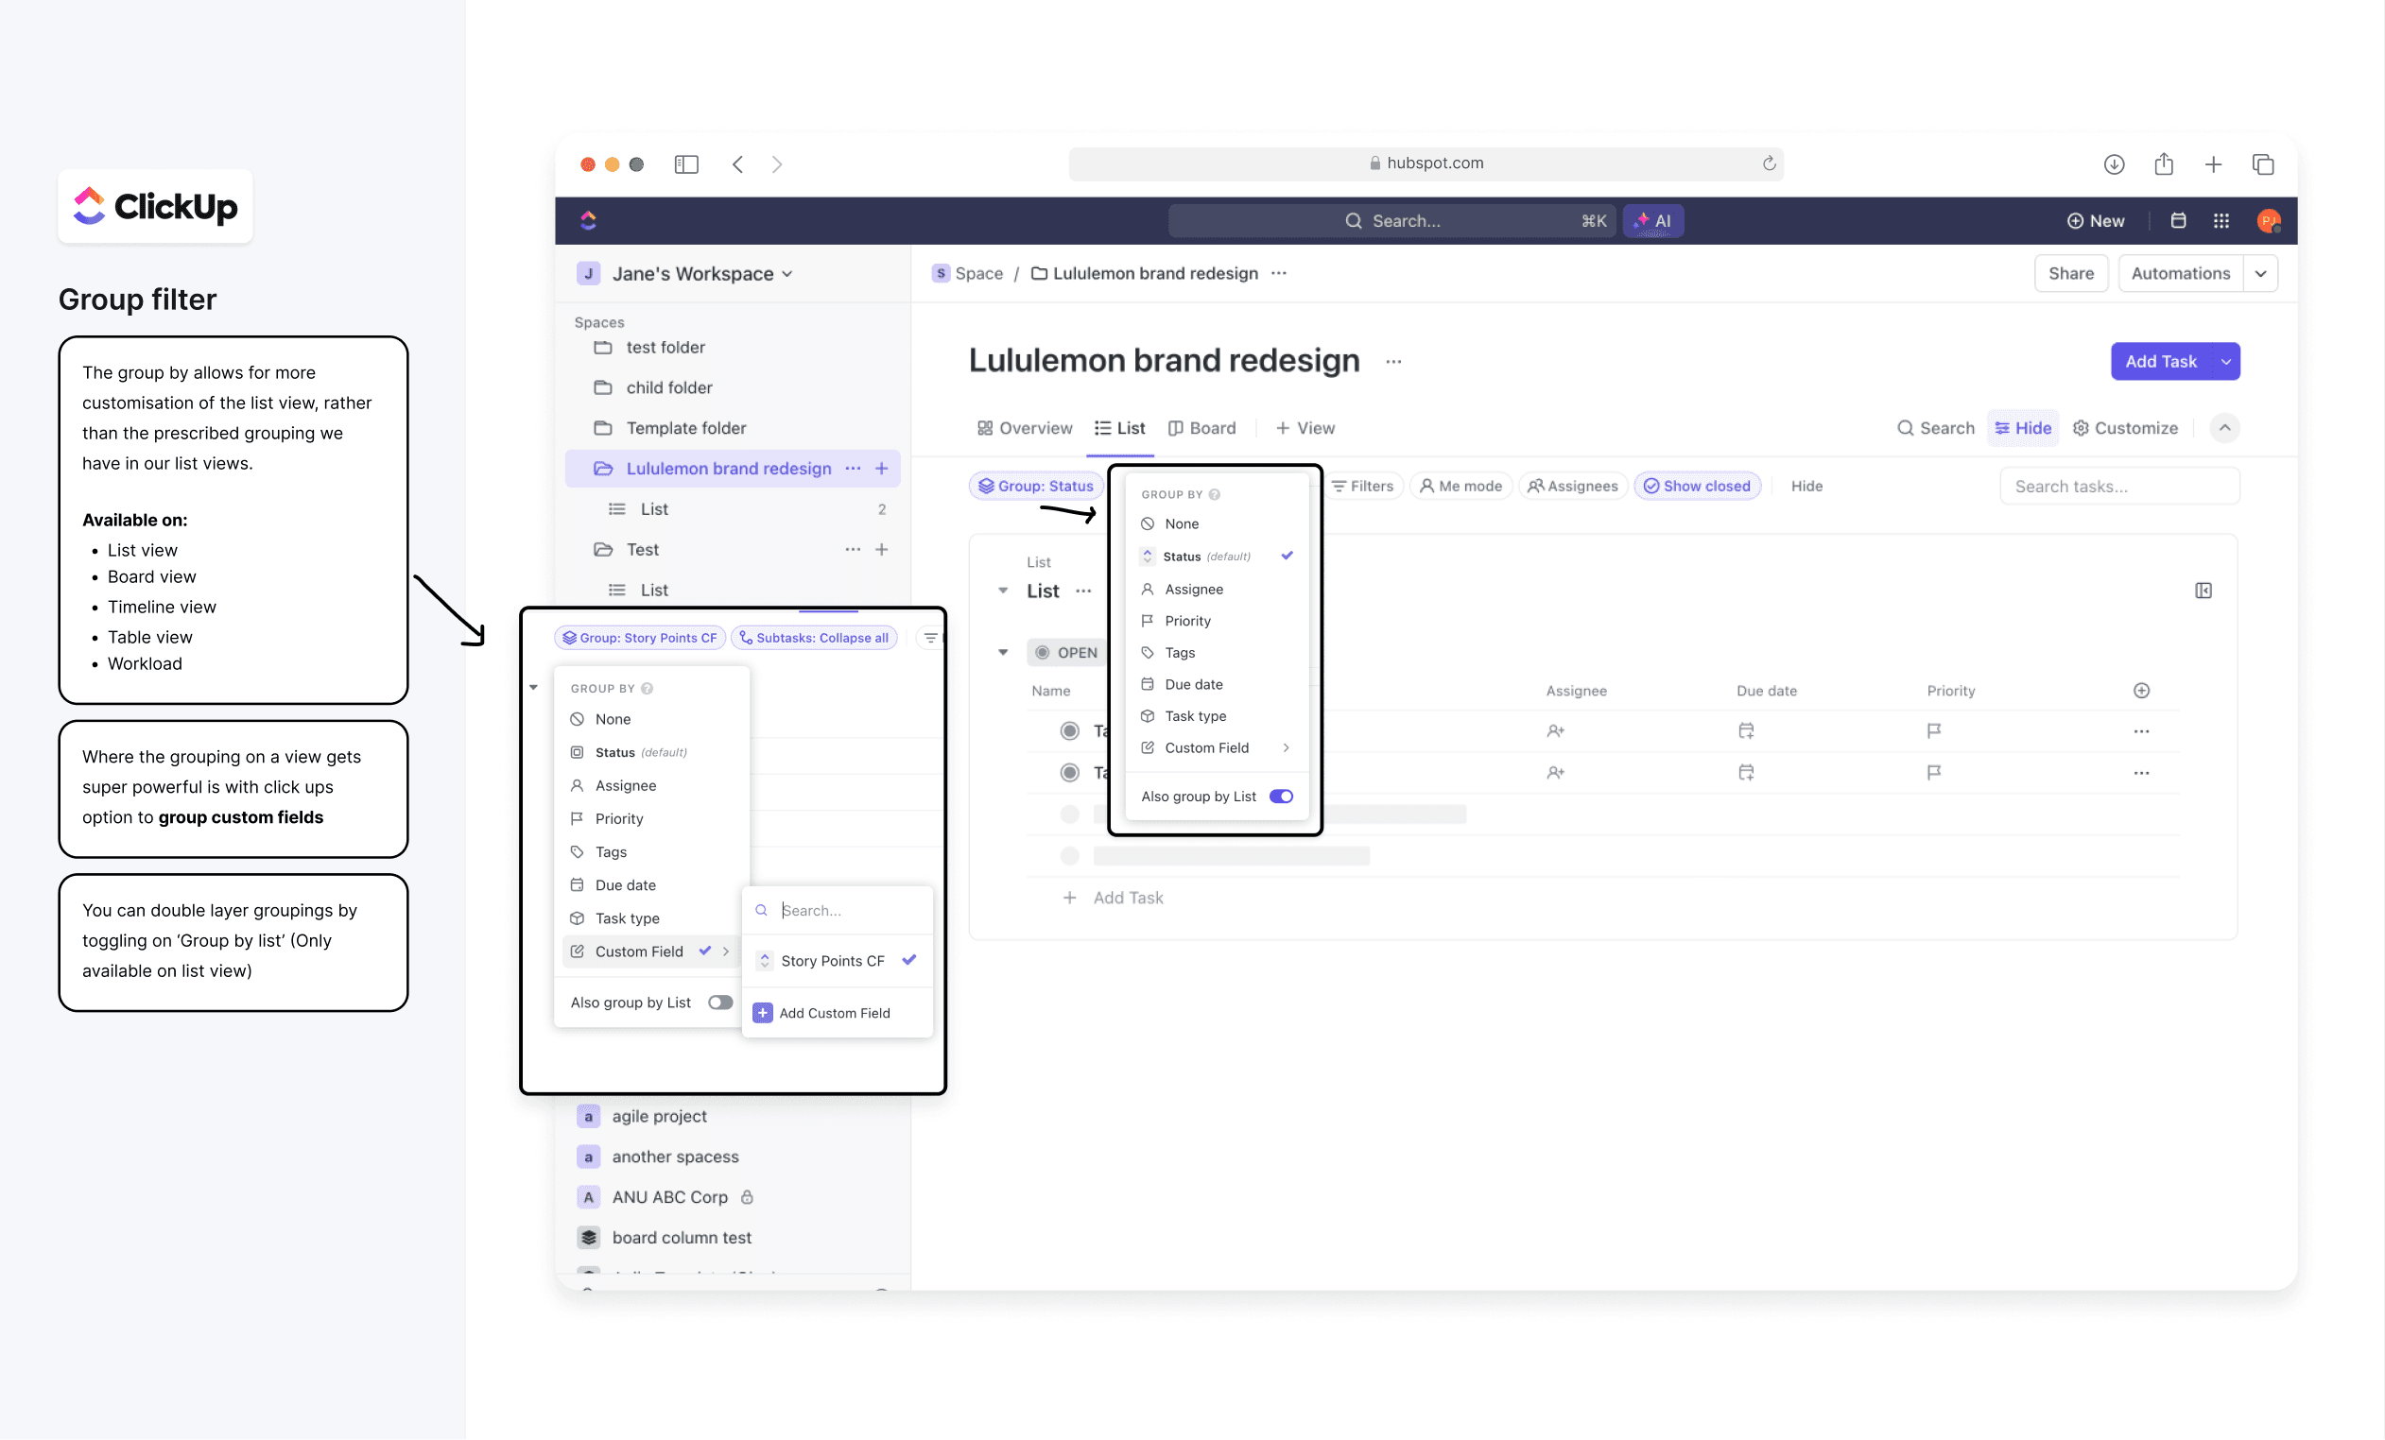Set priority flag on second task row

click(x=1934, y=772)
